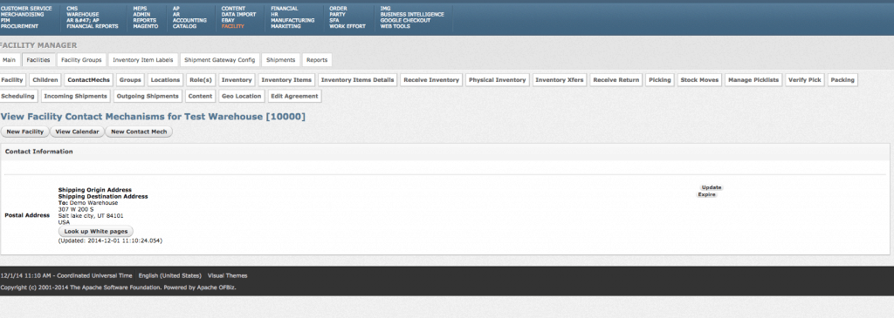Update the postal address
This screenshot has width=894, height=318.
click(712, 187)
